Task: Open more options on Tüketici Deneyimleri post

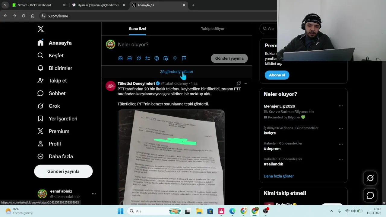Action: click(245, 83)
